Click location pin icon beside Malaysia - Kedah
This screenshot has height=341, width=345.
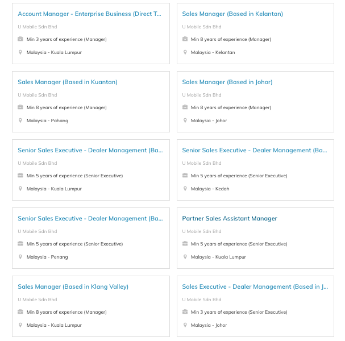point(185,189)
